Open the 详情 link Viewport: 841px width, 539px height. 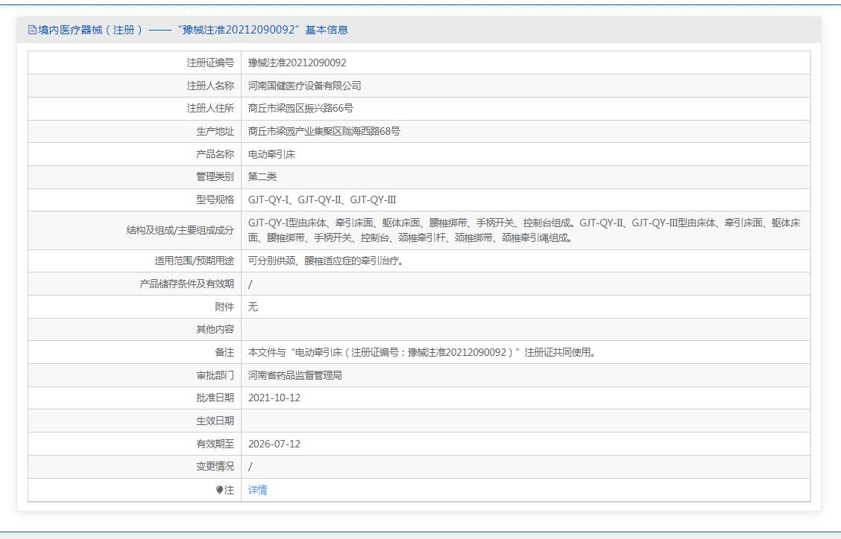point(257,490)
